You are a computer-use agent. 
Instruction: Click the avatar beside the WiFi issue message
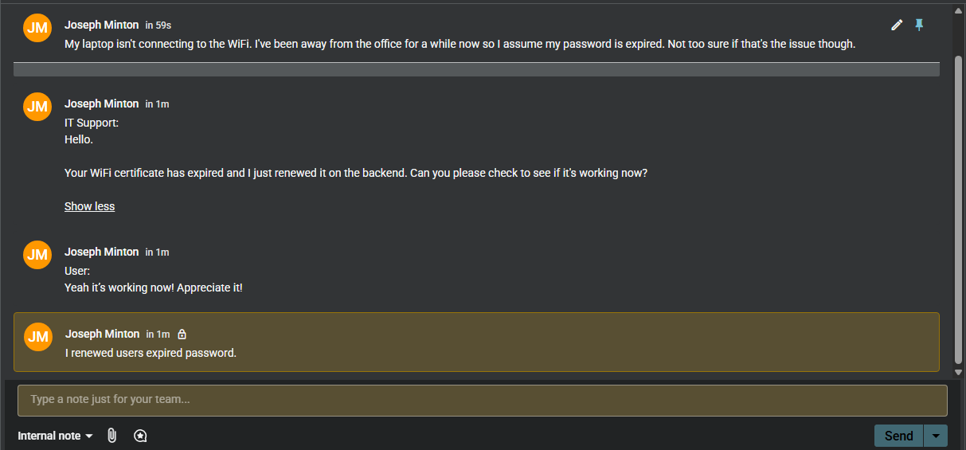click(37, 28)
